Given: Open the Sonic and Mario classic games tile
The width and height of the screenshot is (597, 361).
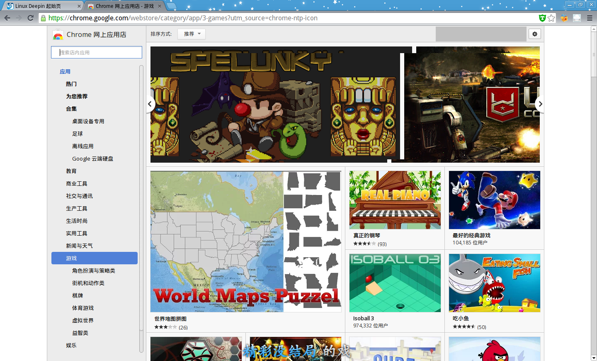Looking at the screenshot, I should tap(495, 200).
